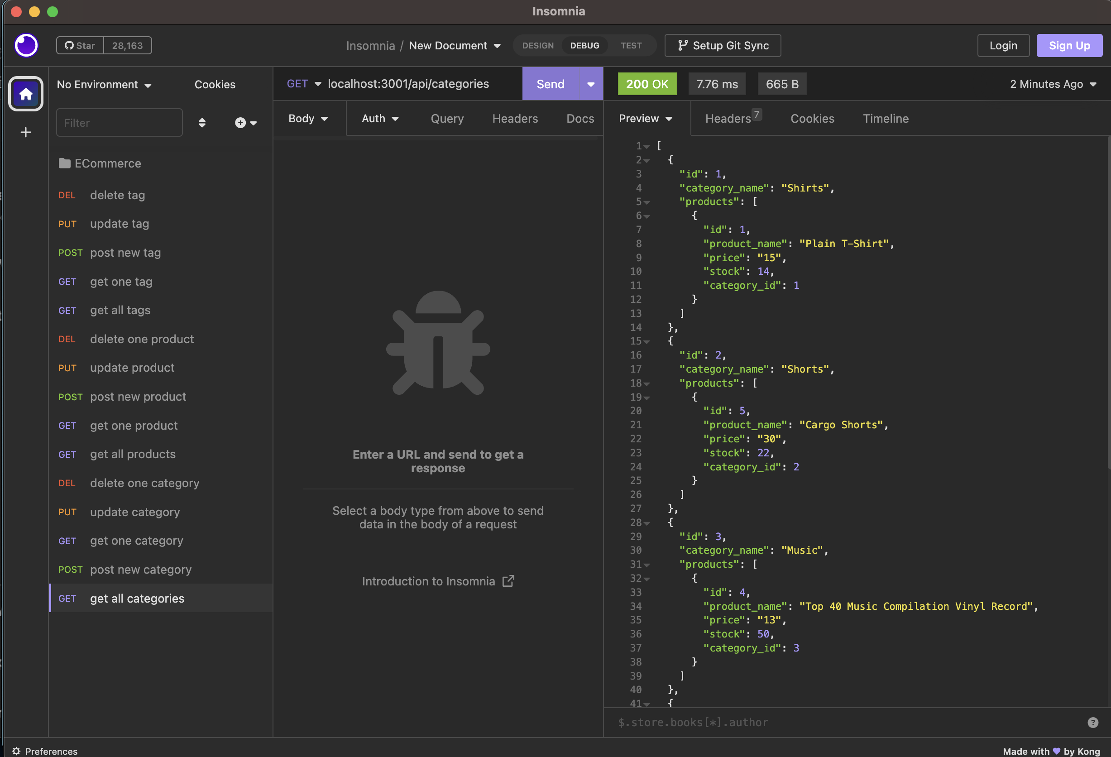Switch to TEST mode
This screenshot has height=757, width=1111.
tap(631, 45)
